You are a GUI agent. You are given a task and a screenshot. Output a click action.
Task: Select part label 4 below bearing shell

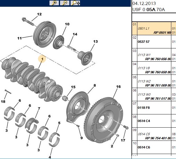[x=50, y=157]
